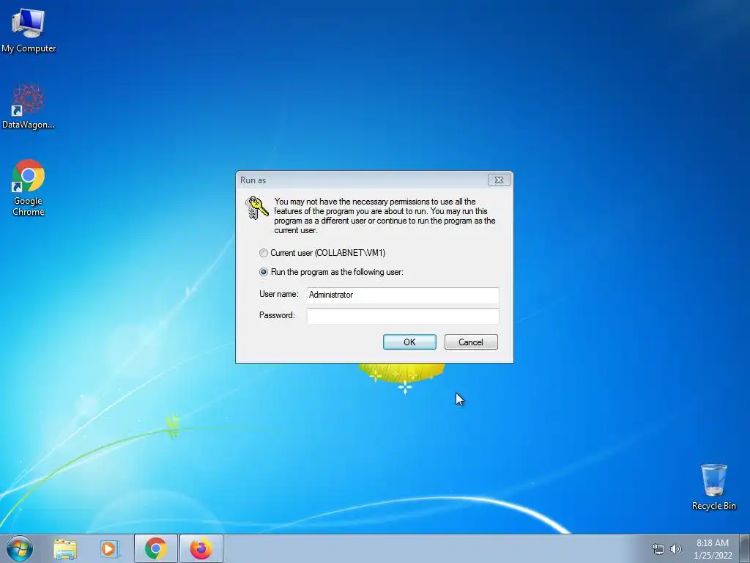Viewport: 750px width, 563px height.
Task: Click the 'Password:' label
Action: coord(277,315)
